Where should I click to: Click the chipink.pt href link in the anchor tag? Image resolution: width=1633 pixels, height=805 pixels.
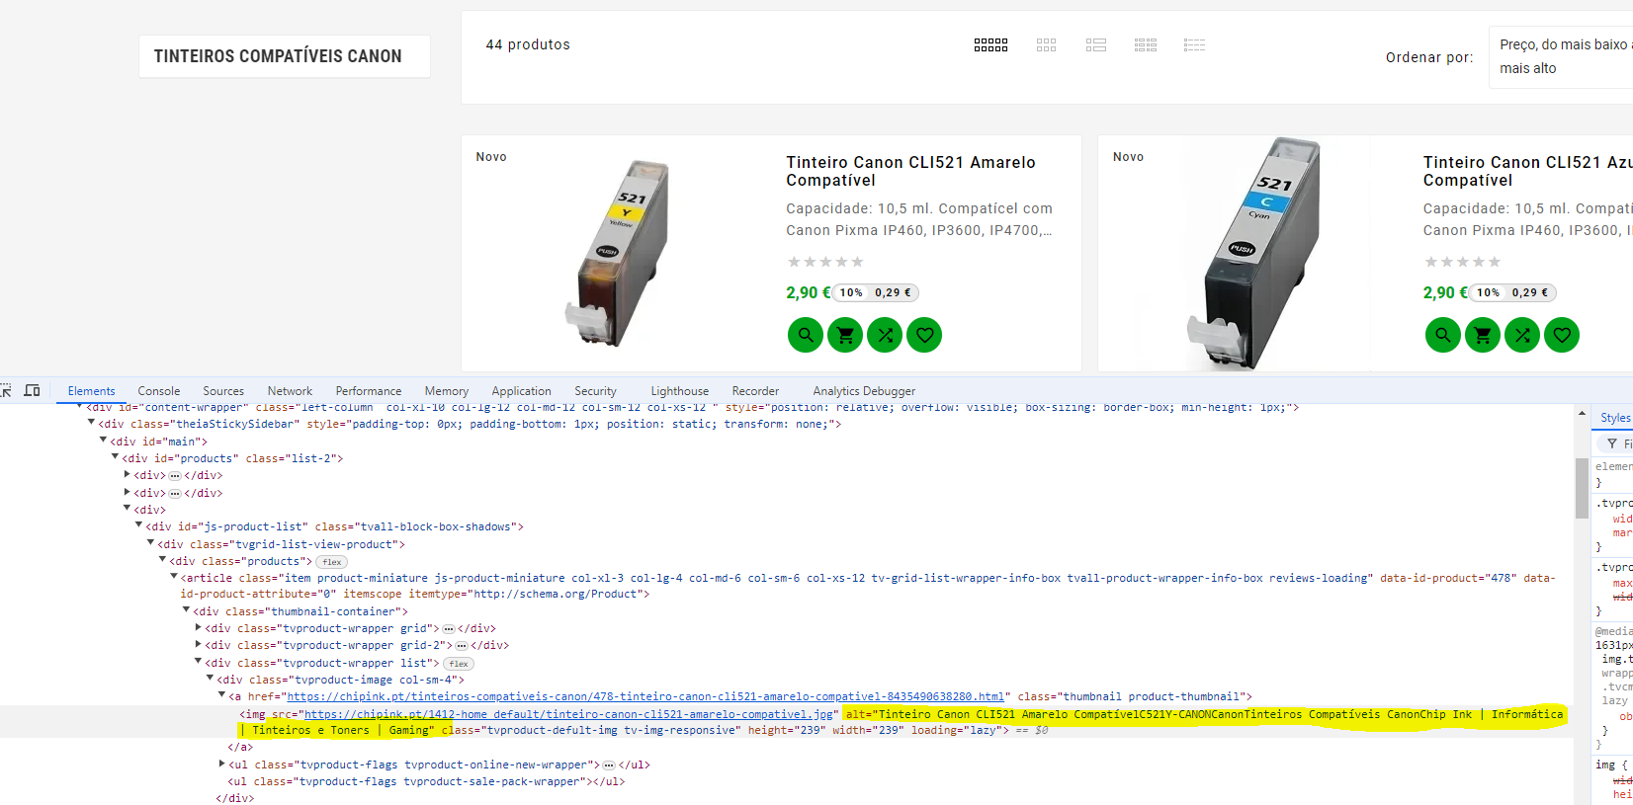pos(645,696)
